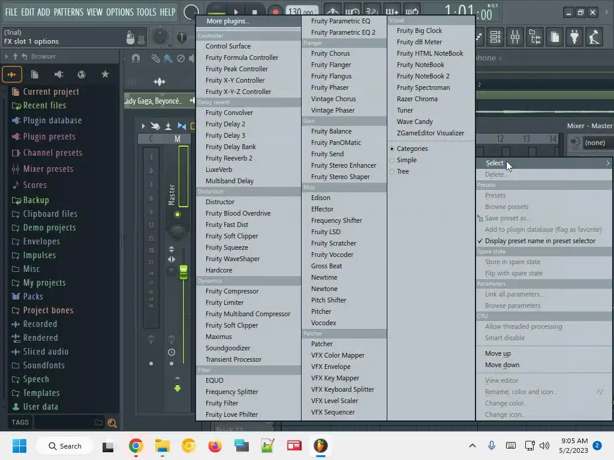Image resolution: width=614 pixels, height=460 pixels.
Task: Select the globe library browser tab icon
Action: pyautogui.click(x=82, y=74)
